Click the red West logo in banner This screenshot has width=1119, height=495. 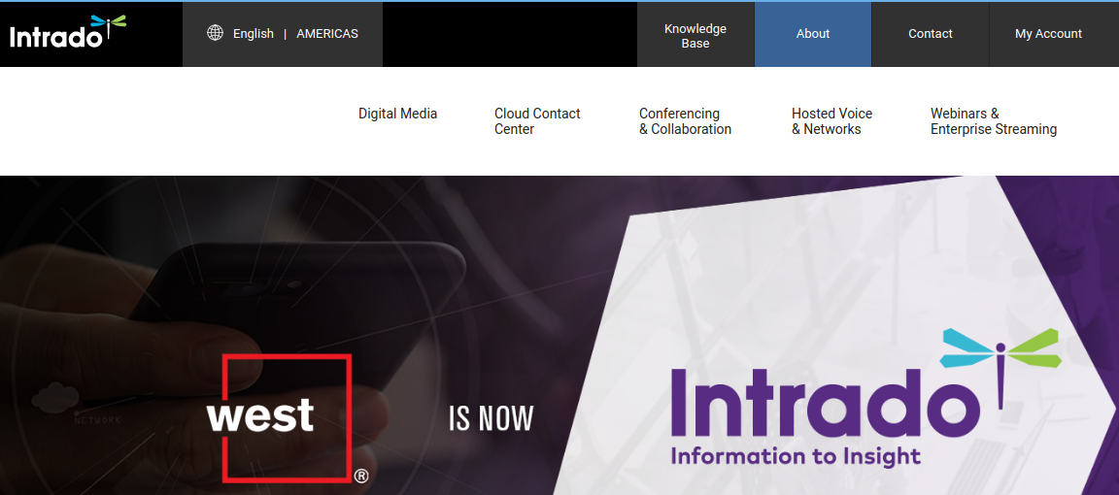(287, 418)
